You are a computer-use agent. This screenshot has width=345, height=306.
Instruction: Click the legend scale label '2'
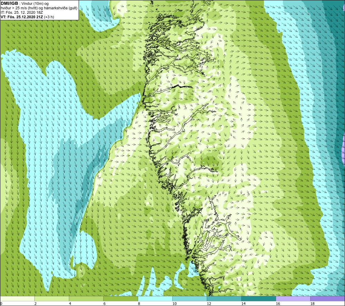[x=36, y=304]
